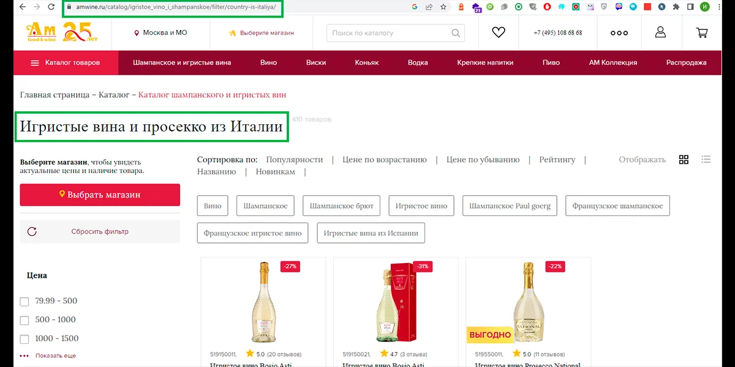Viewport: 735px width, 367px height.
Task: Reload the page with refresh icon
Action: point(51,7)
